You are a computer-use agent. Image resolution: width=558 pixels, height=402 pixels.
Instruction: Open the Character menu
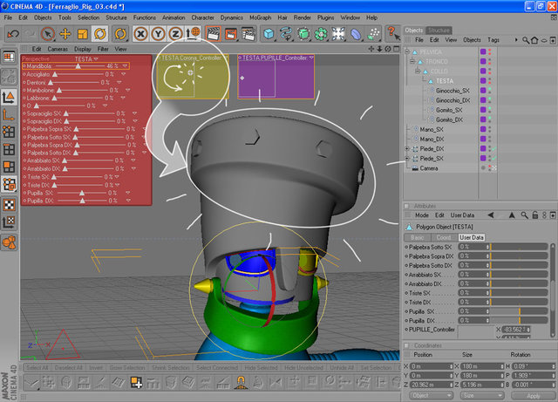tap(202, 17)
